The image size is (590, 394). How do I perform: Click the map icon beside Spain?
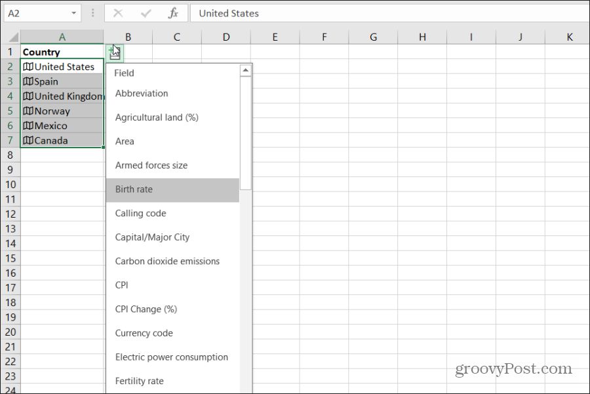point(28,82)
